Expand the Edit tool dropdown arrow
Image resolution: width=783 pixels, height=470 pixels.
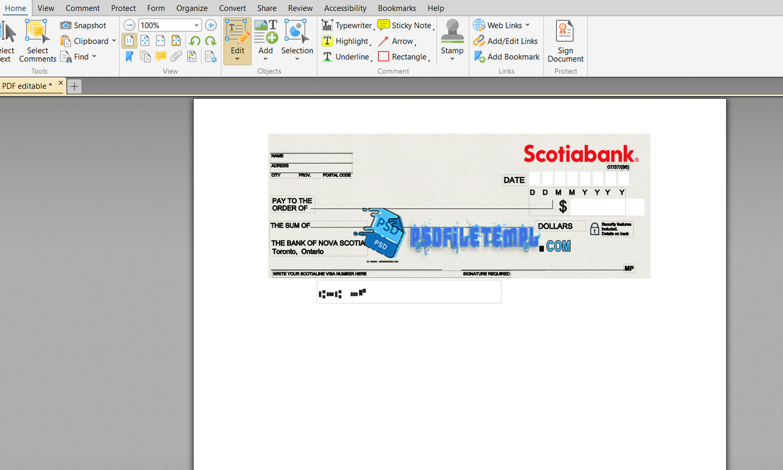pyautogui.click(x=237, y=59)
